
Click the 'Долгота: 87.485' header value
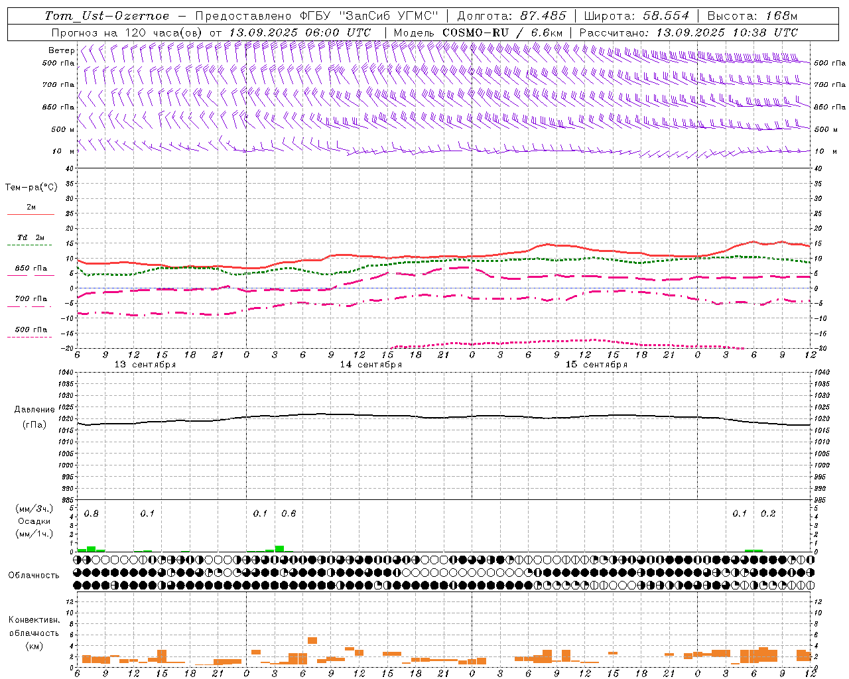click(512, 16)
